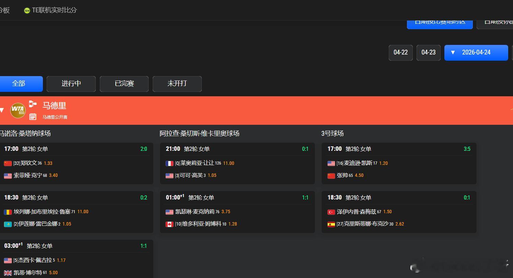Select the calendar icon beside 马德里公开赛
The width and height of the screenshot is (513, 278).
click(x=33, y=117)
